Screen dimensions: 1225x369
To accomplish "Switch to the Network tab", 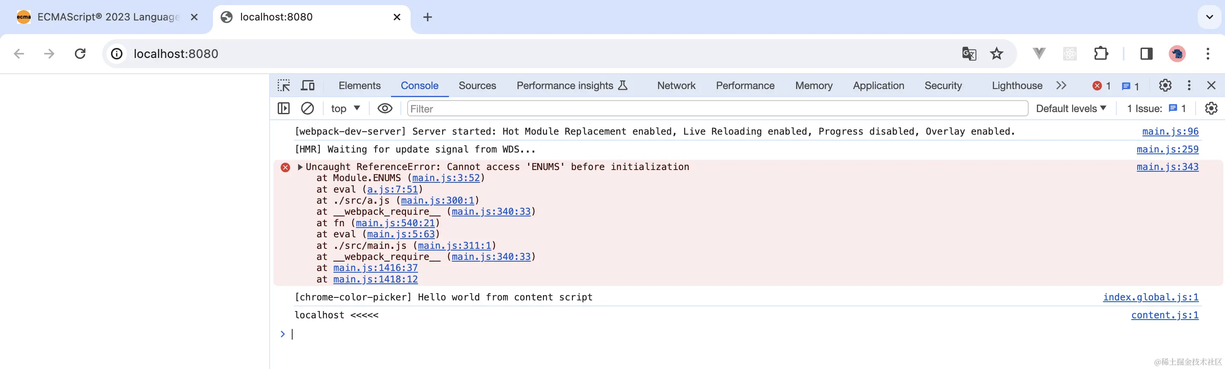I will click(676, 86).
